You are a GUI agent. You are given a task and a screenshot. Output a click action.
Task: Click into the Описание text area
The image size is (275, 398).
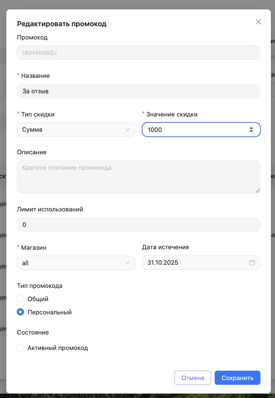pos(138,177)
